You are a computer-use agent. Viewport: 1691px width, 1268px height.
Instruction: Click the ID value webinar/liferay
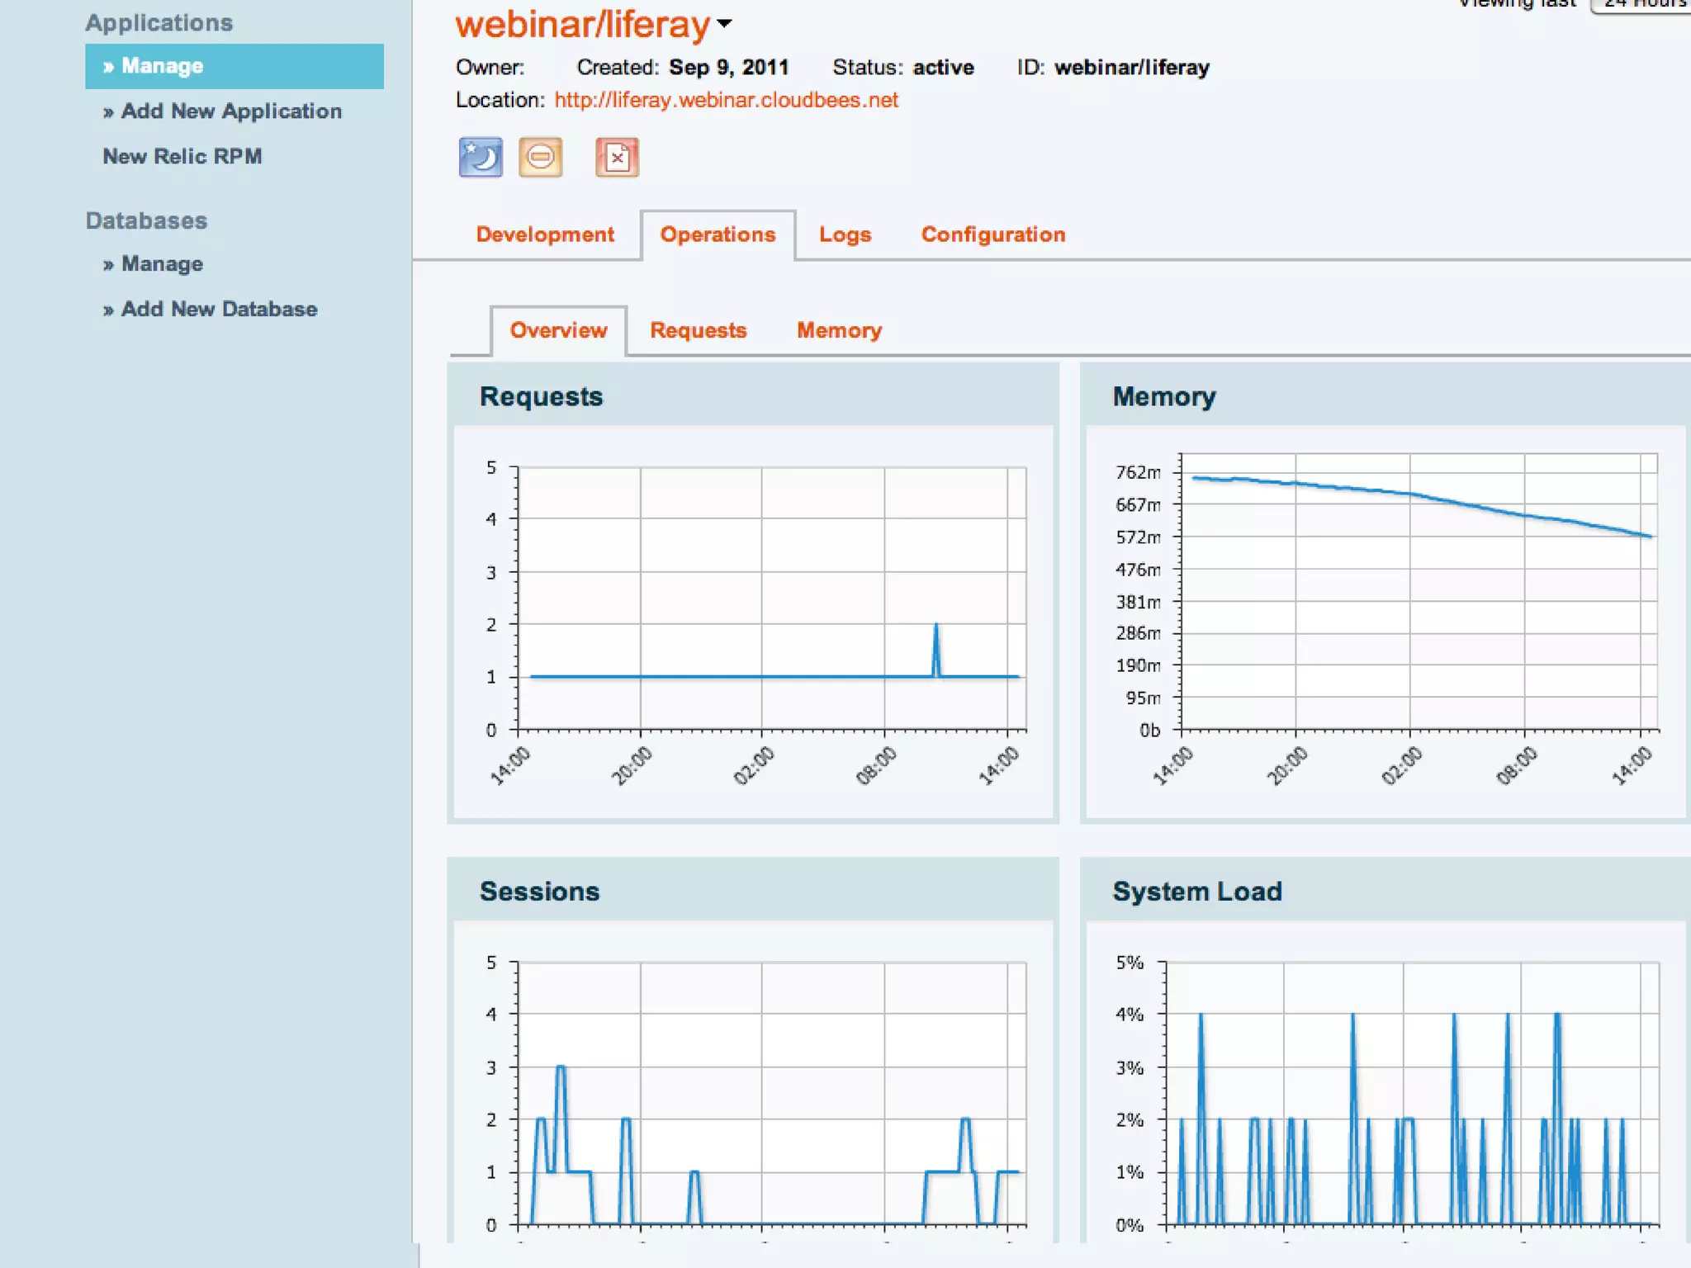pyautogui.click(x=1132, y=68)
